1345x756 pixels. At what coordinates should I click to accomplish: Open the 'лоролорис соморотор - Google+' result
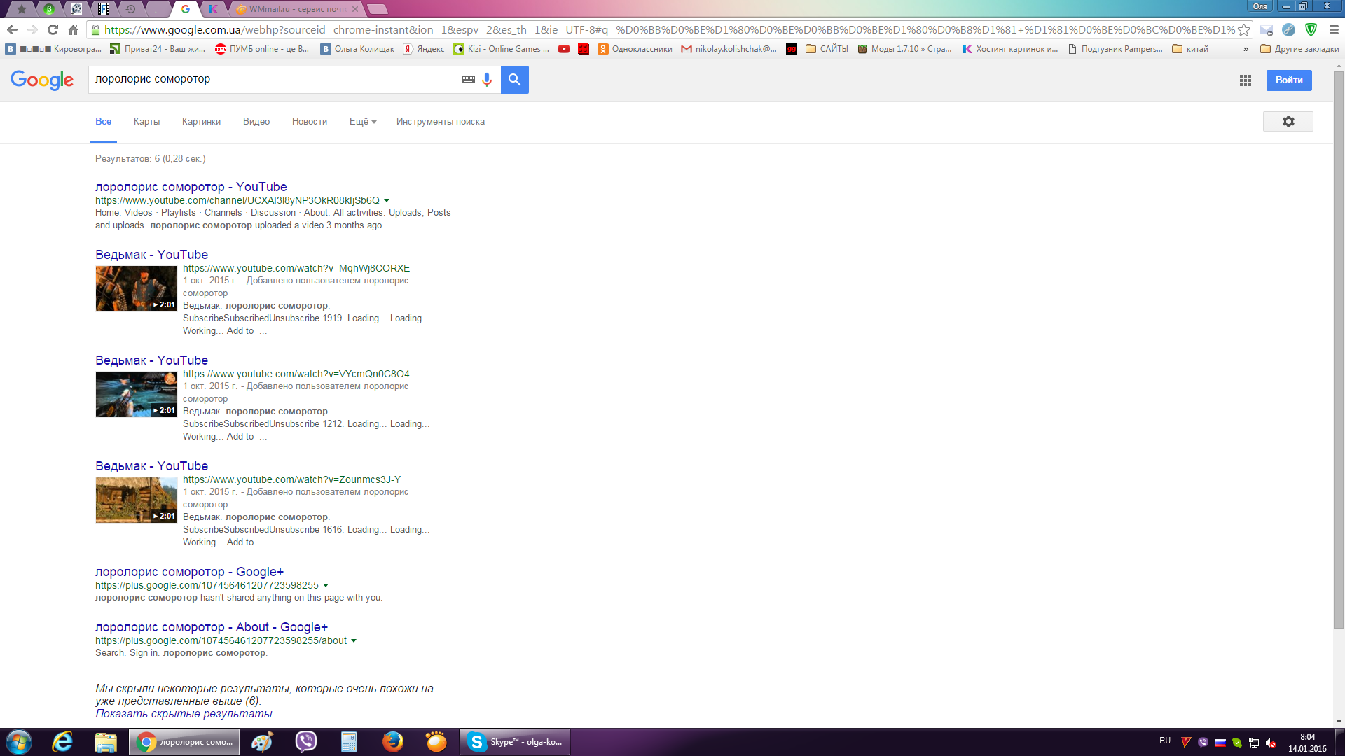point(190,572)
